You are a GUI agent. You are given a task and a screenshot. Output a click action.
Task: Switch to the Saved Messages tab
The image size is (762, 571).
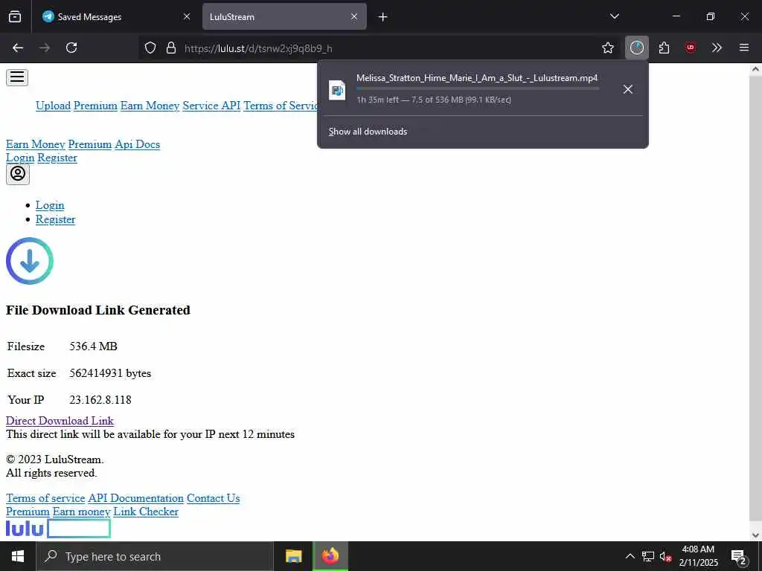115,16
